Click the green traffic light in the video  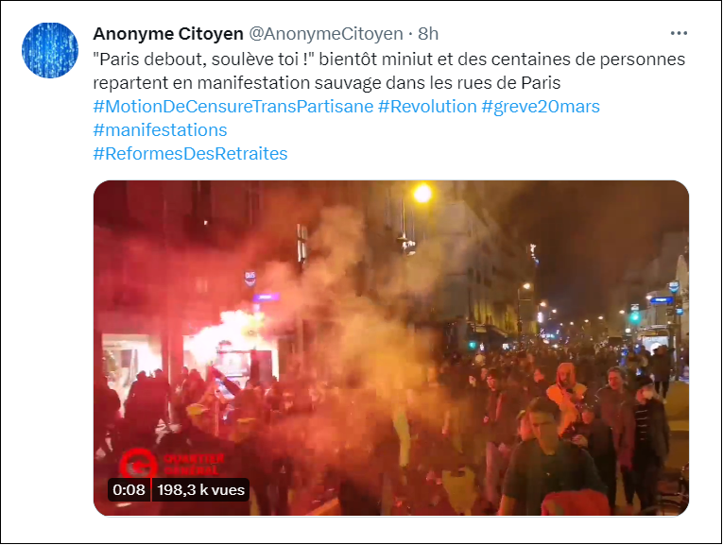pyautogui.click(x=635, y=317)
